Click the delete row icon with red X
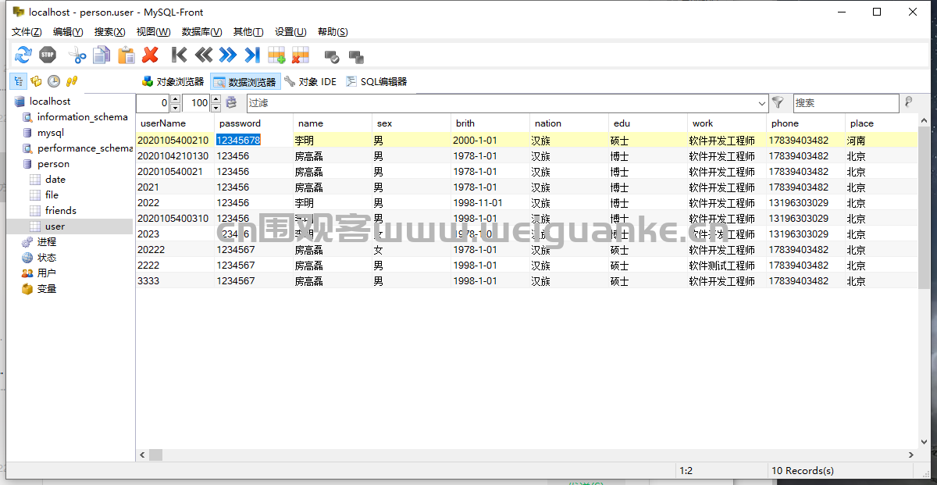The width and height of the screenshot is (937, 485). point(301,55)
